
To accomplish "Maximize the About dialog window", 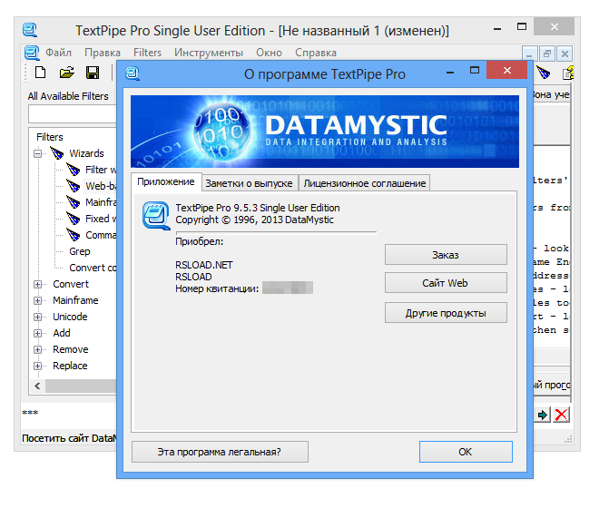I will tap(475, 70).
